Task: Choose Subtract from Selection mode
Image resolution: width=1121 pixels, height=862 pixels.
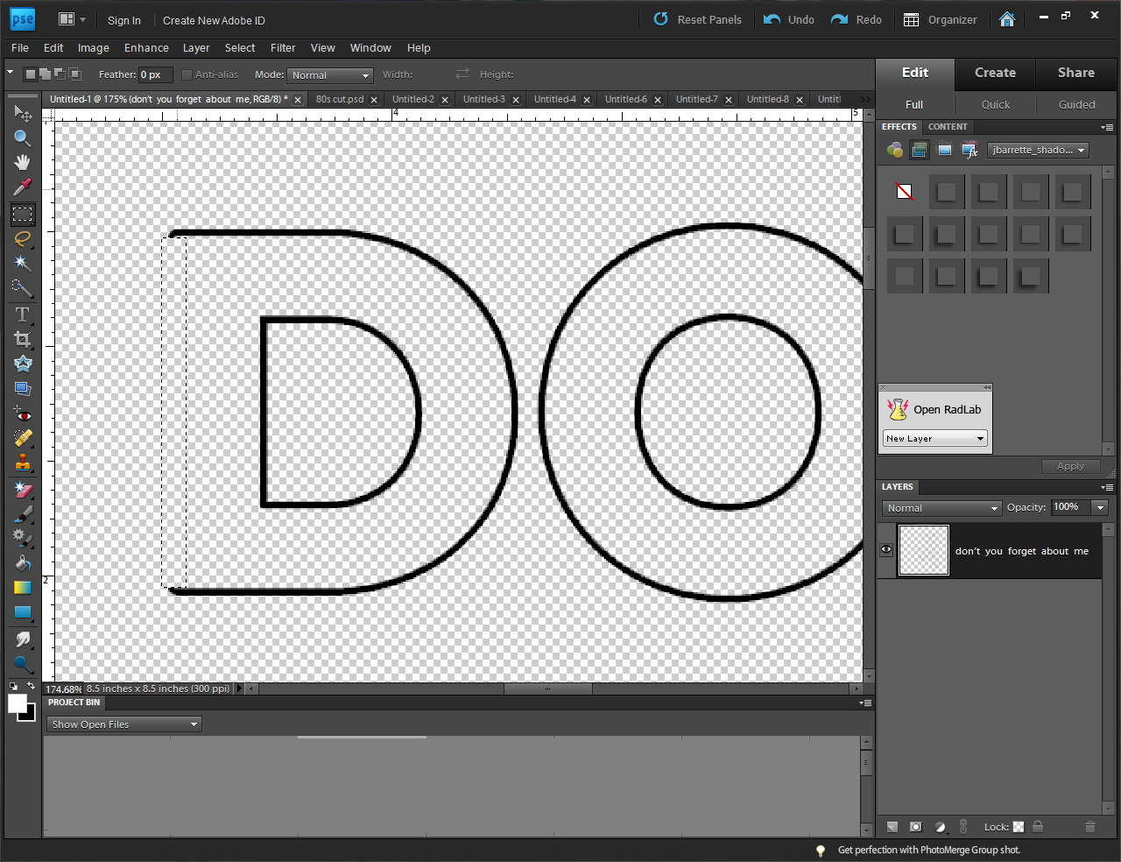Action: pyautogui.click(x=60, y=74)
